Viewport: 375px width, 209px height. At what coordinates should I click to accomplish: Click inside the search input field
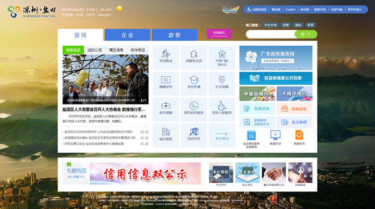[x=270, y=34]
